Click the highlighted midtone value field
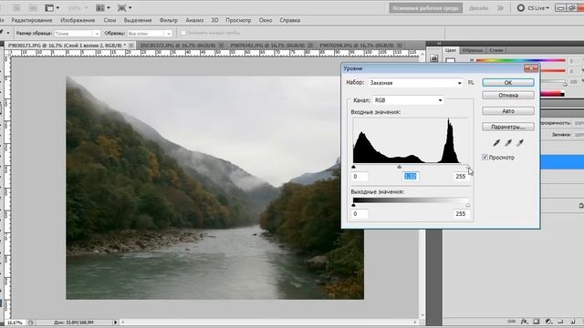This screenshot has width=584, height=328. click(411, 177)
